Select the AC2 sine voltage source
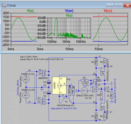The width and height of the screenshot is (131, 124). click(26, 80)
